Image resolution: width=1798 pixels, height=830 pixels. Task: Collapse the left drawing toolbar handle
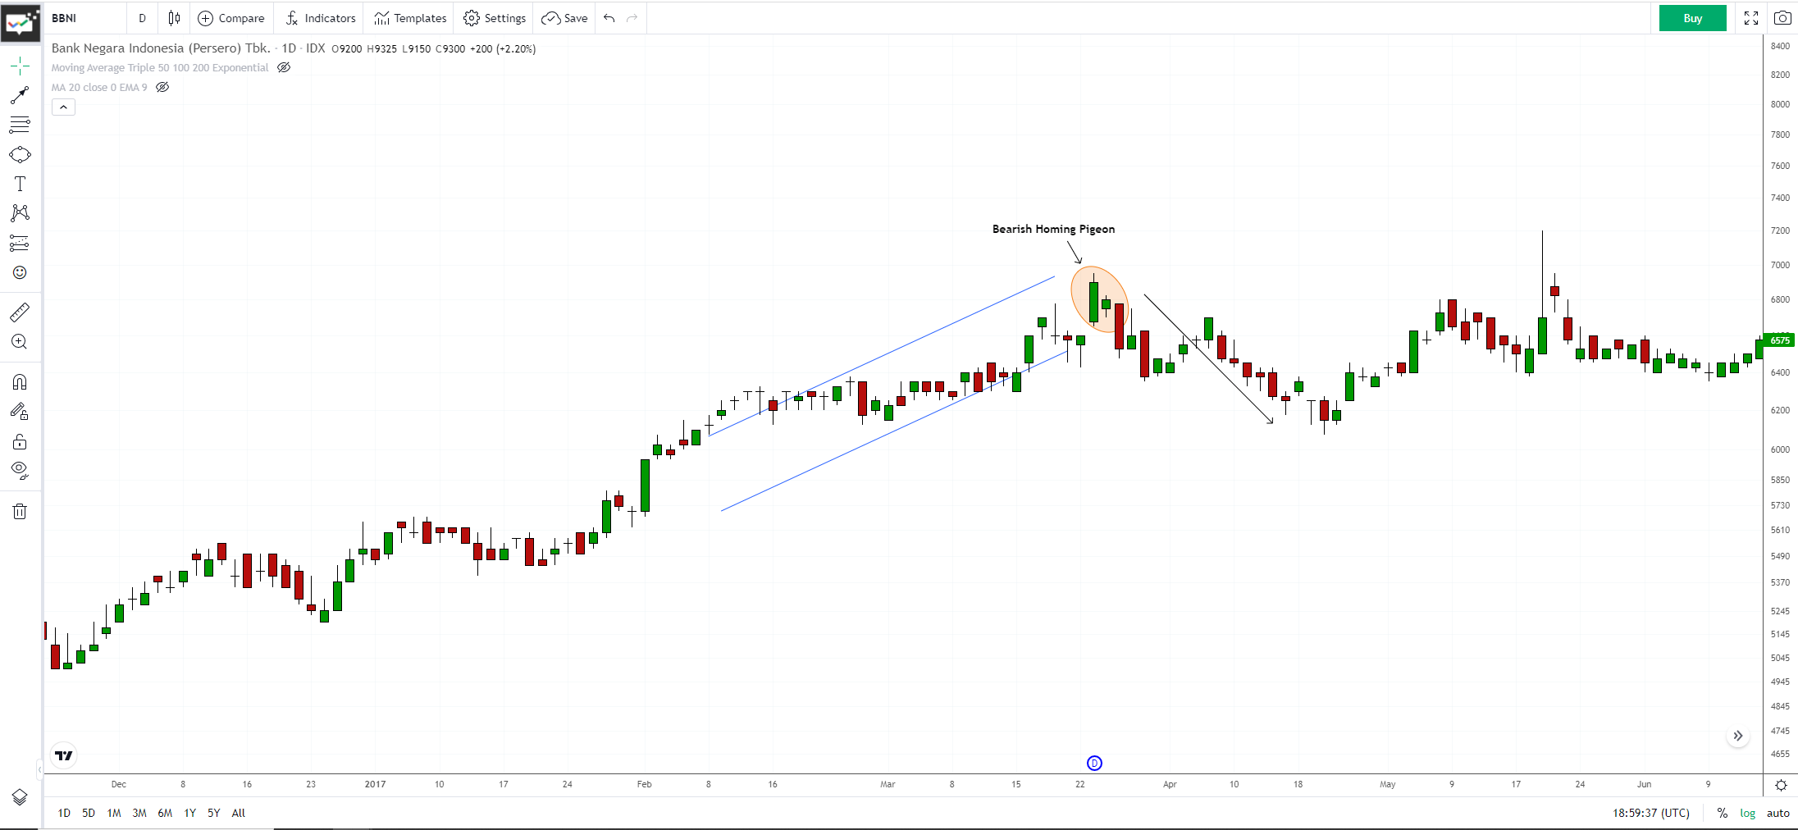(40, 769)
